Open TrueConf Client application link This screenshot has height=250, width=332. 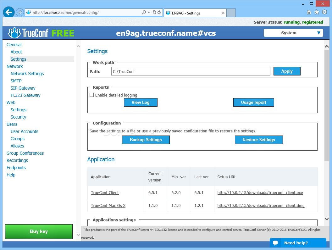105,192
